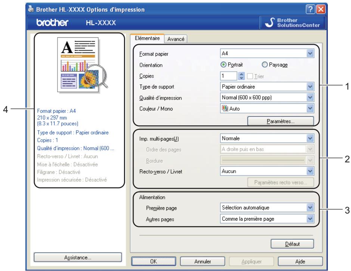Click the 'HL-XXXX' model name in header
Viewport: 351px width, 271px height.
[101, 23]
